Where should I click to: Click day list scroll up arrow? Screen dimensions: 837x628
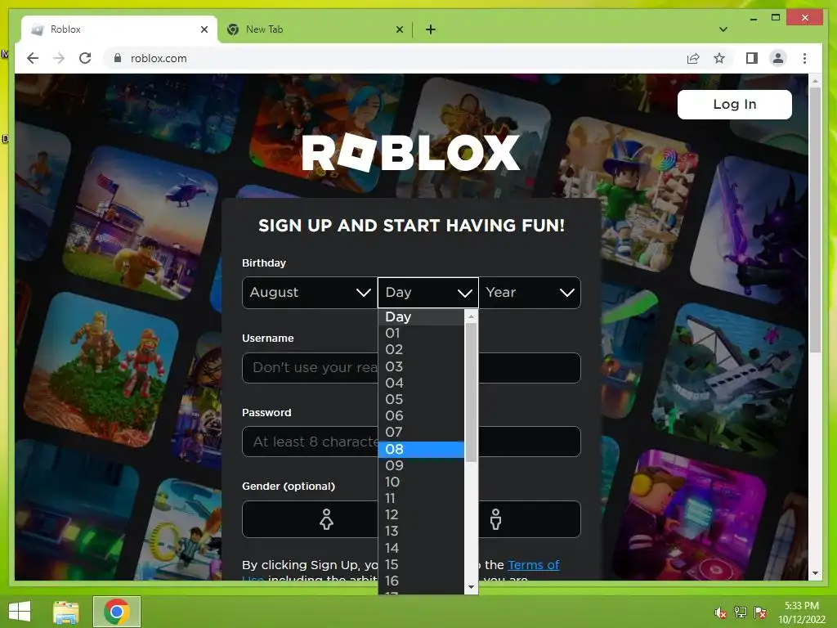click(471, 316)
